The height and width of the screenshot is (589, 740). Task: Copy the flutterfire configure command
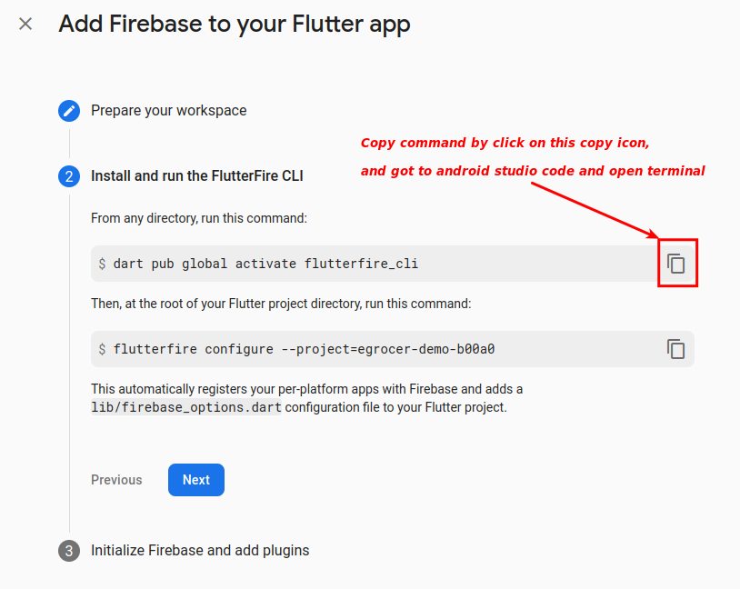pyautogui.click(x=675, y=349)
